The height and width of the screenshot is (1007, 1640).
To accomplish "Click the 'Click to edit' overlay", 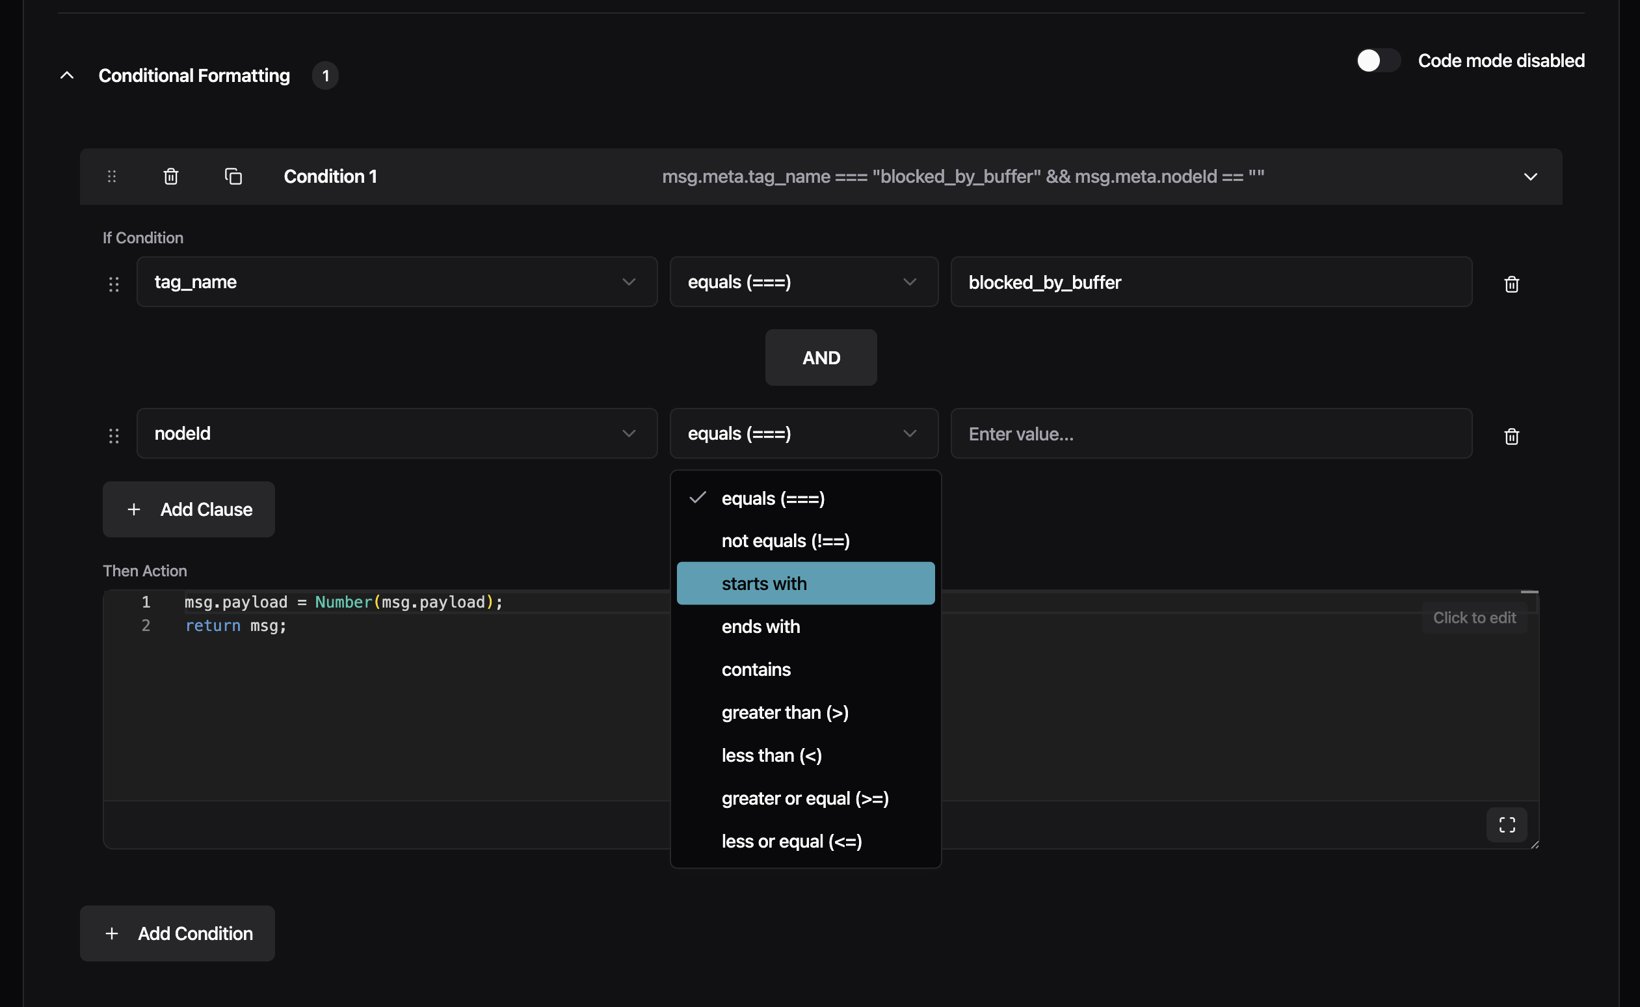I will [1474, 618].
